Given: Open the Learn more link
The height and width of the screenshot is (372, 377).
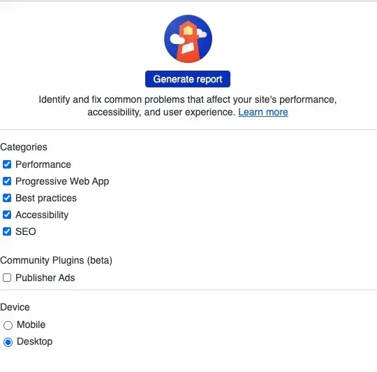Looking at the screenshot, I should point(263,112).
